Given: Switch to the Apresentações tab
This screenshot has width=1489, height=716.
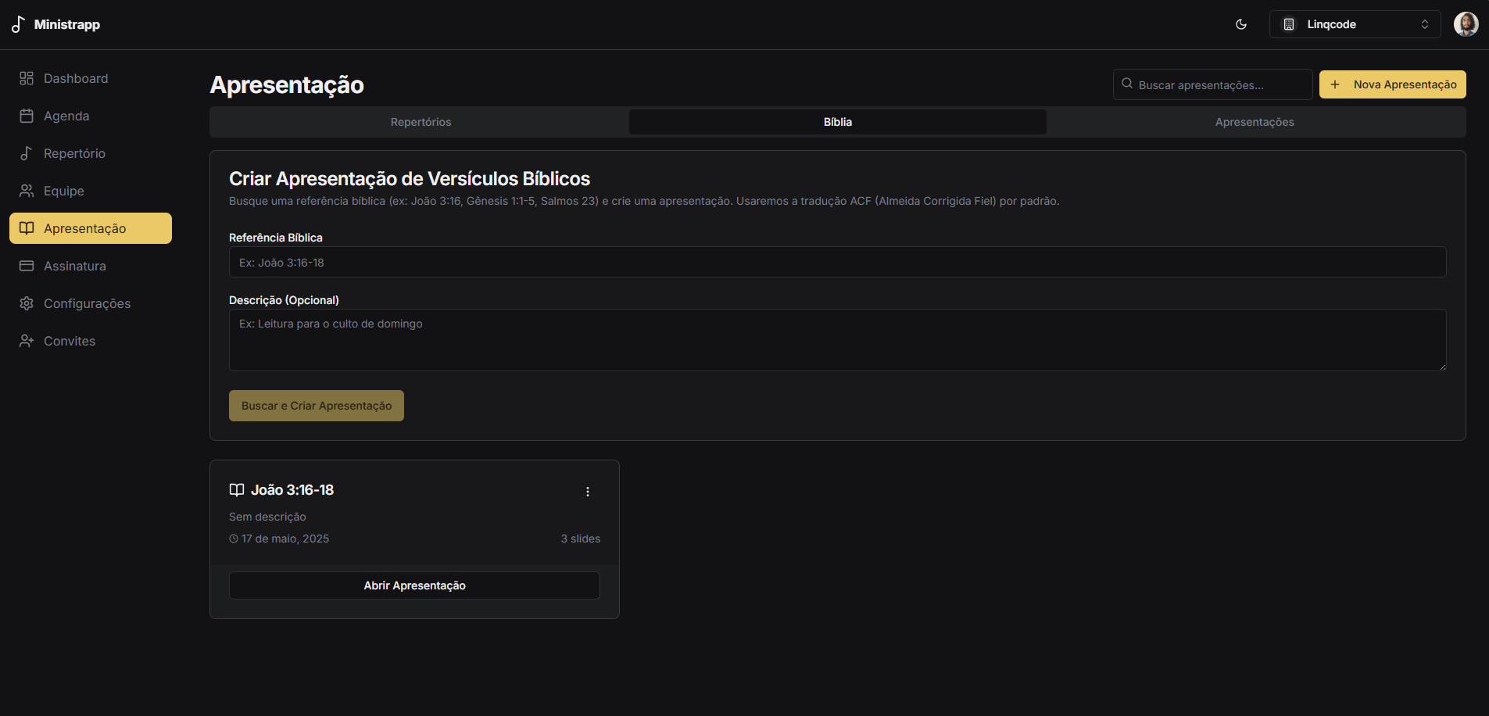Looking at the screenshot, I should tap(1255, 122).
